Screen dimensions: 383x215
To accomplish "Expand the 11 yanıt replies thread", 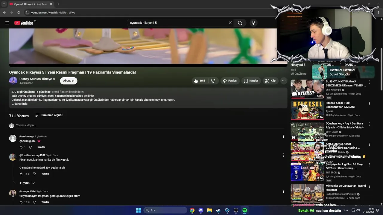I will tap(27, 183).
